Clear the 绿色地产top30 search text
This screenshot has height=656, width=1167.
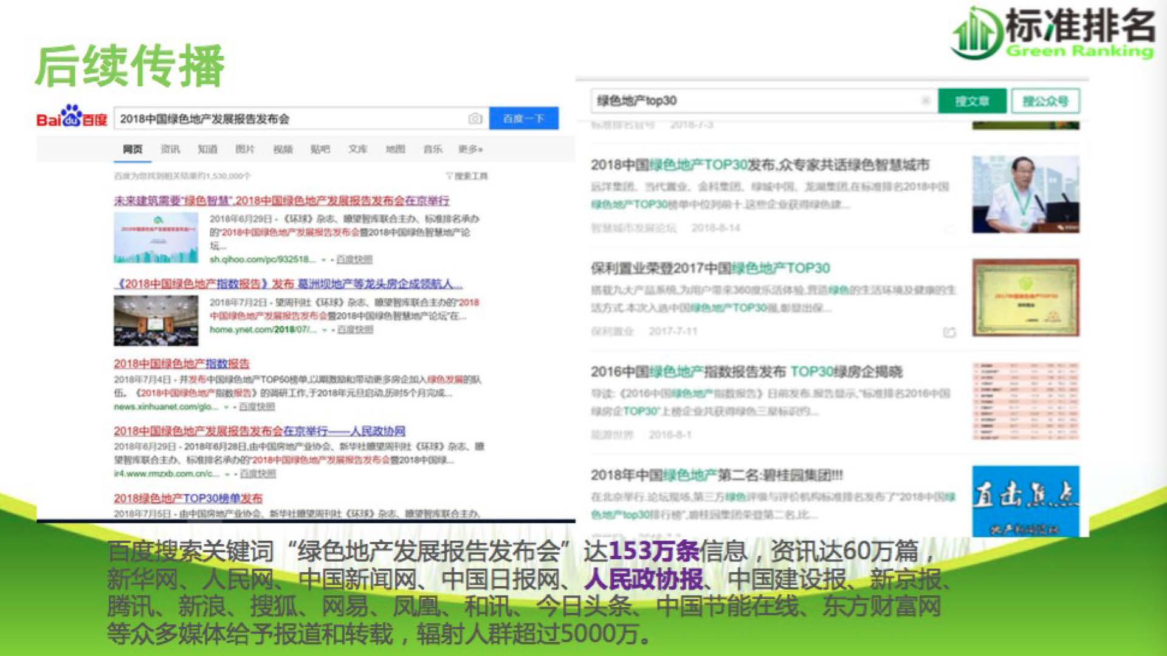point(925,101)
